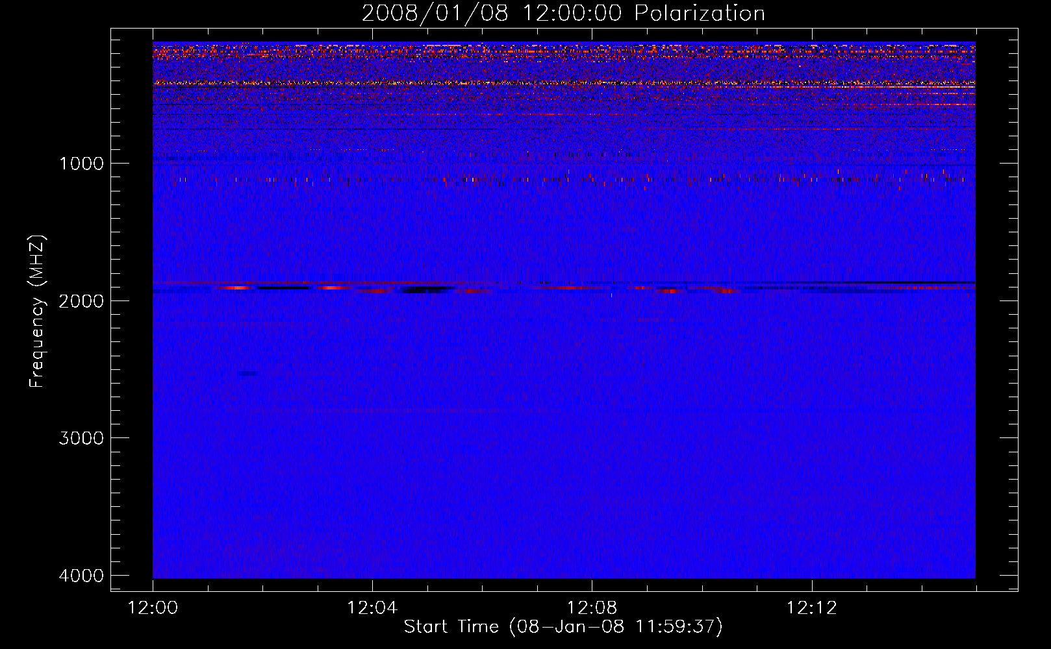The height and width of the screenshot is (649, 1051).
Task: Click the plot title '2008/01/08 12:00:00 Polarization'
Action: coord(563,14)
